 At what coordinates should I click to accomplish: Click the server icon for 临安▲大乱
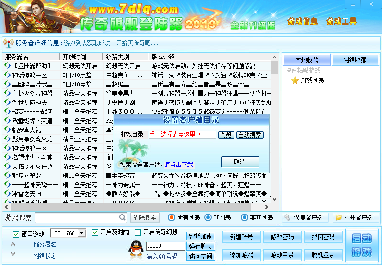coord(7,130)
